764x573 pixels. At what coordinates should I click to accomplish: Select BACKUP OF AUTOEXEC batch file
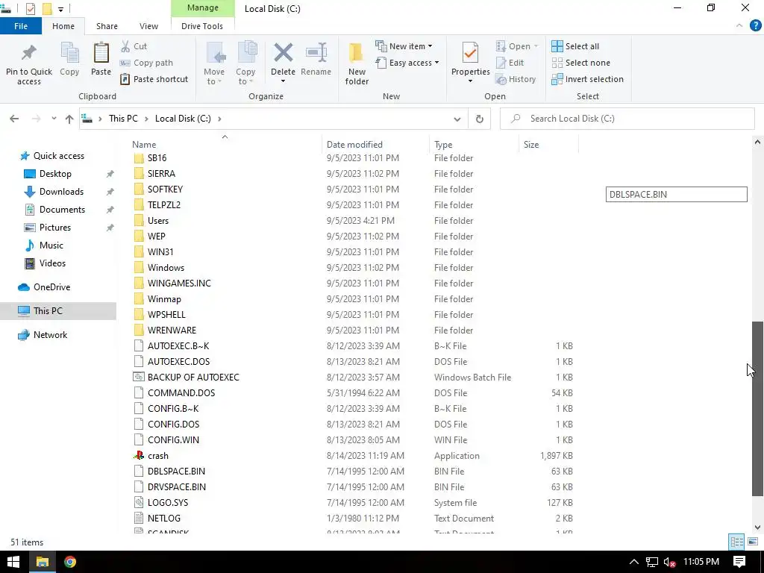(x=193, y=377)
